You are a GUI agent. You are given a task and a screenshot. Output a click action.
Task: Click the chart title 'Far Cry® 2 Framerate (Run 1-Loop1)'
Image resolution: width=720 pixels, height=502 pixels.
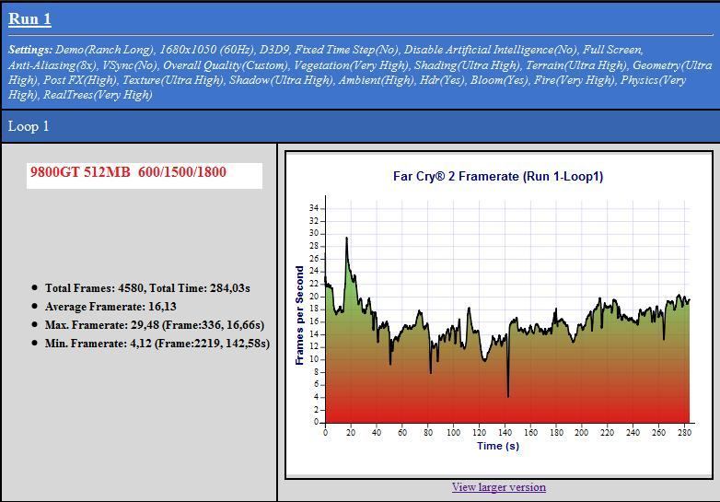pos(498,176)
